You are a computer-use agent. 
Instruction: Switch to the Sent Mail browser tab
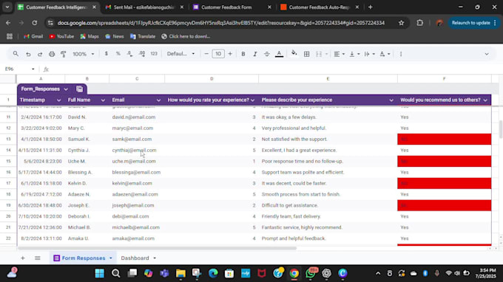pos(144,7)
